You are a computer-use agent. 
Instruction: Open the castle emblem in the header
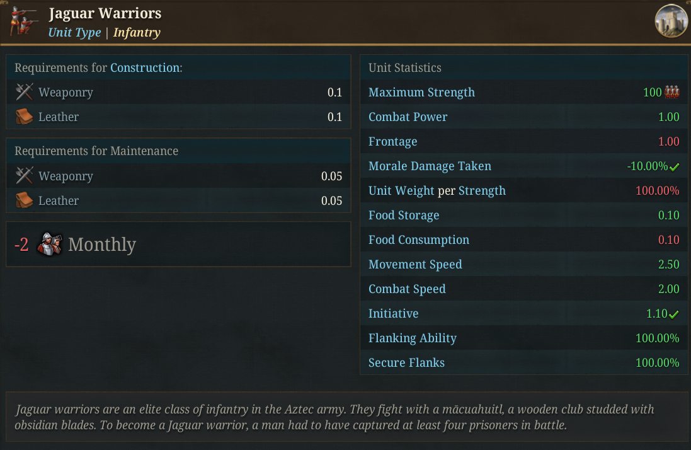pyautogui.click(x=671, y=21)
